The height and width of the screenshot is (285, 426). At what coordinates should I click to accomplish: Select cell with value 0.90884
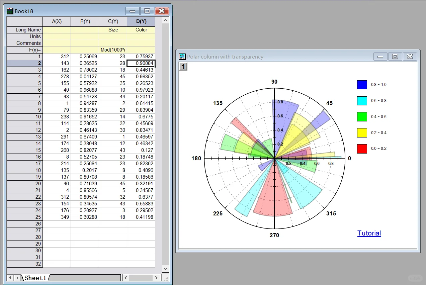pyautogui.click(x=141, y=63)
